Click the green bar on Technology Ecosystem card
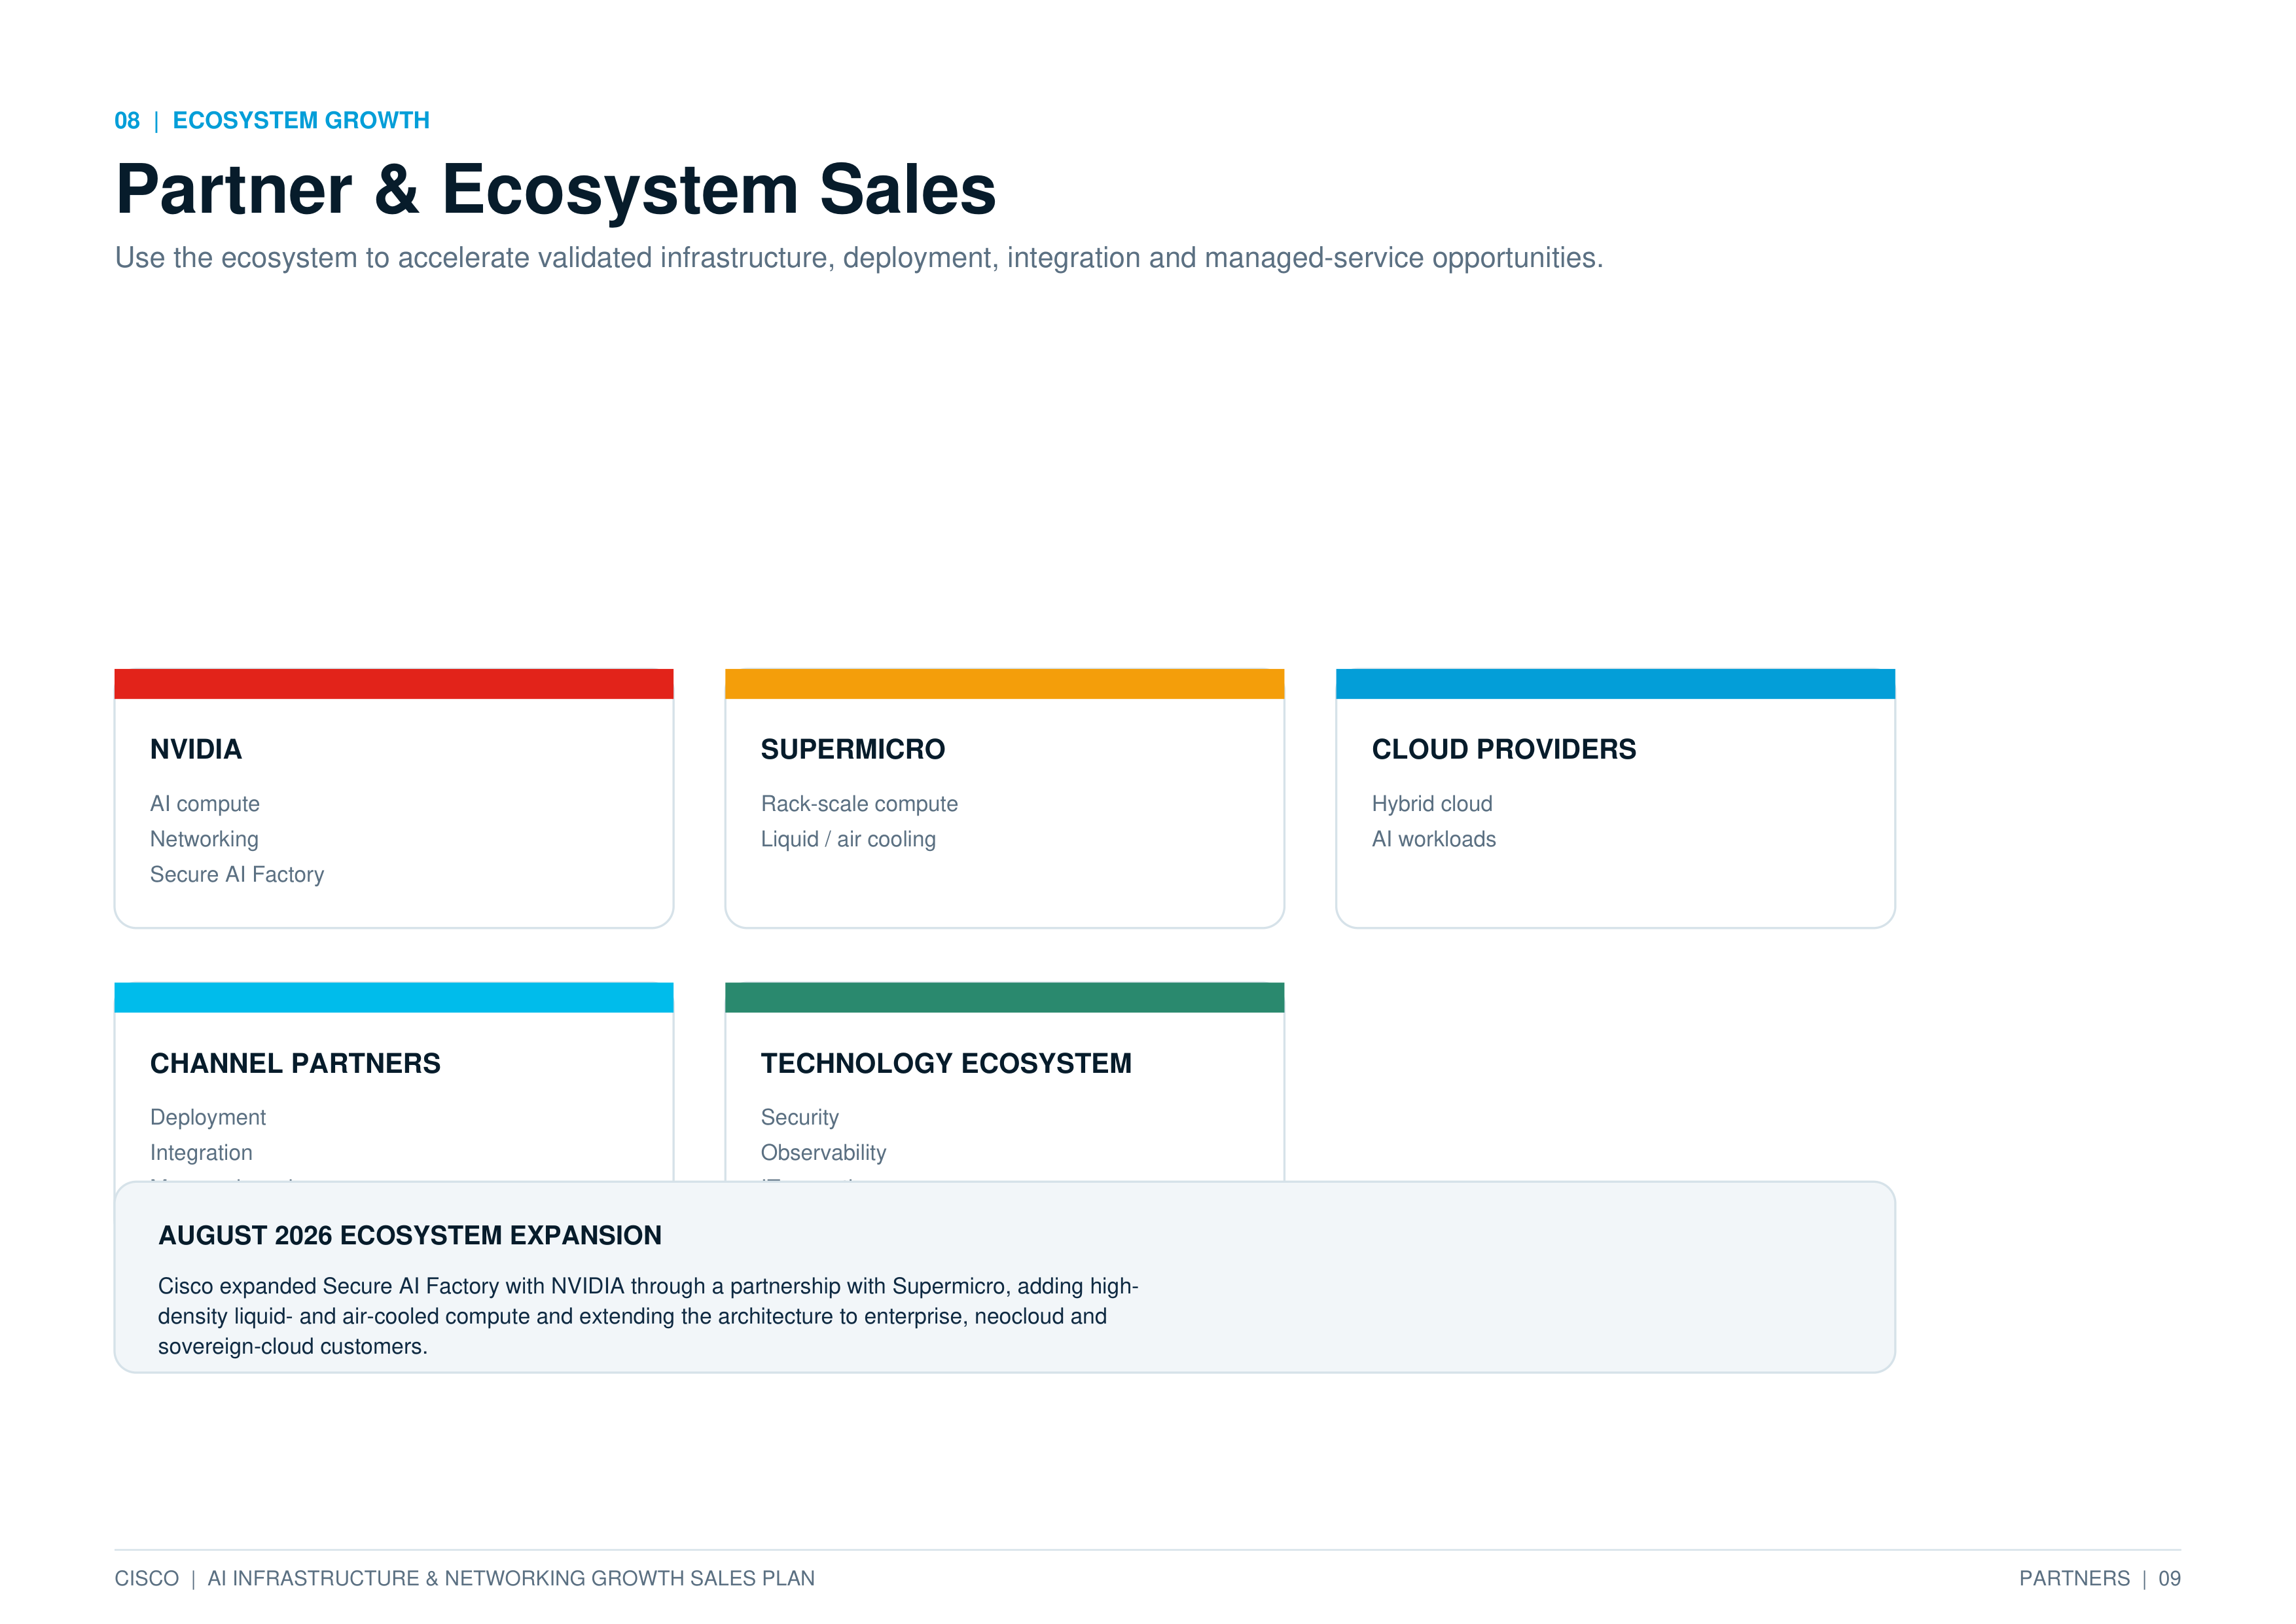 [x=1005, y=998]
